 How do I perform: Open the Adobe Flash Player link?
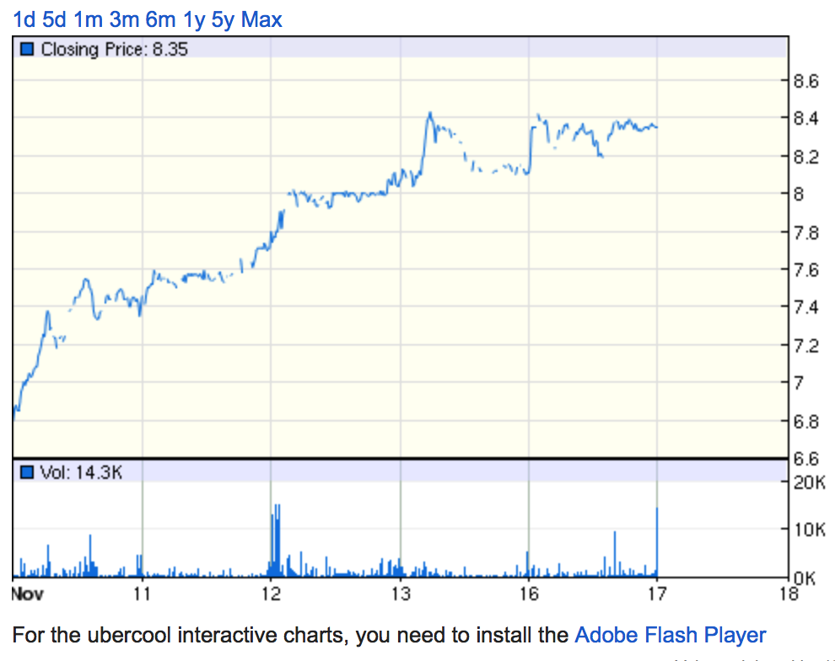point(670,635)
